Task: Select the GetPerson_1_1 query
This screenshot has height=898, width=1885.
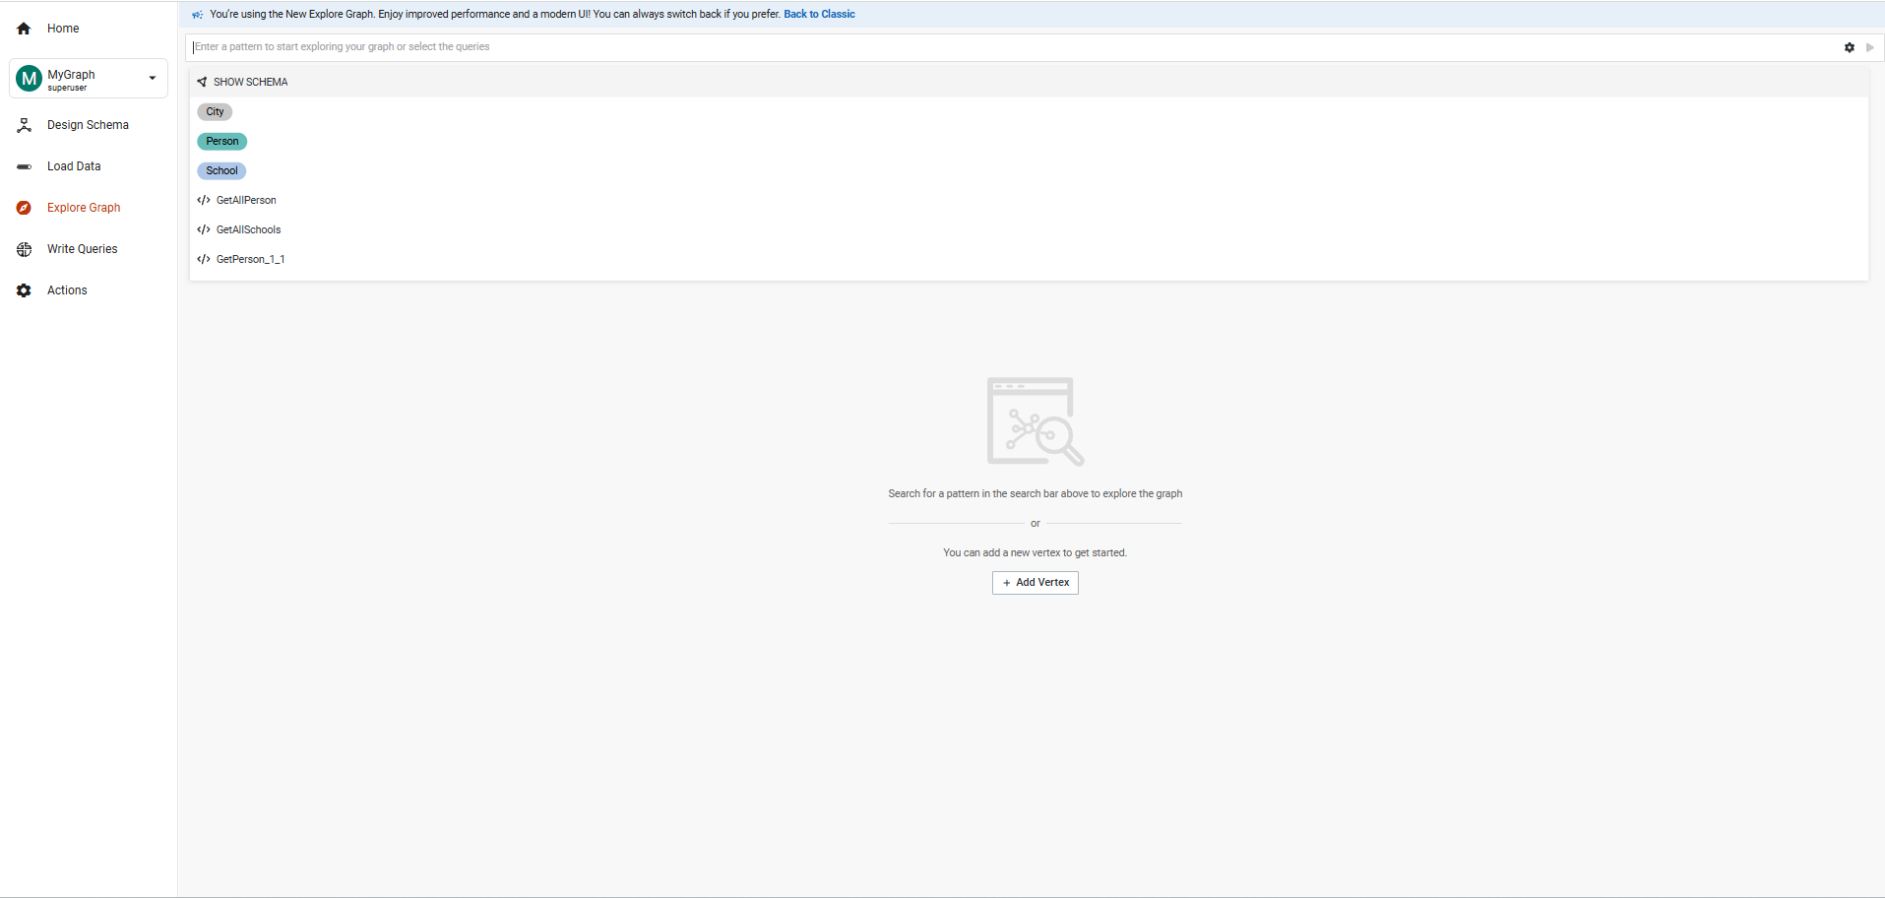Action: click(x=250, y=259)
